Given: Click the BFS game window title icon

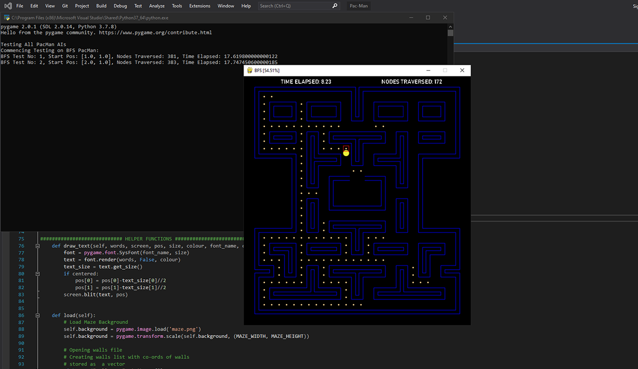Looking at the screenshot, I should 249,70.
